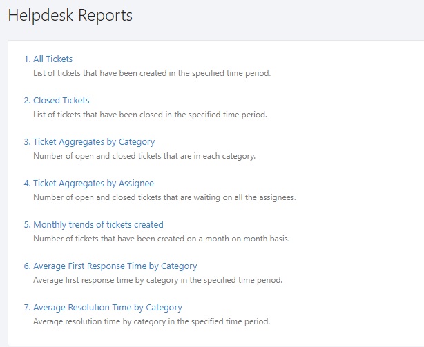The width and height of the screenshot is (424, 347).
Task: View Average Resolution Time by Category report
Action: pyautogui.click(x=103, y=308)
